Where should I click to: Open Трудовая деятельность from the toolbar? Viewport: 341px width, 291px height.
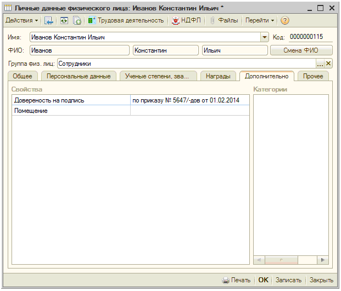(x=126, y=20)
